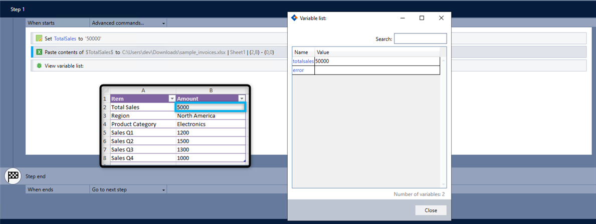Select the View variable list command row
Image resolution: width=596 pixels, height=224 pixels.
pos(309,65)
